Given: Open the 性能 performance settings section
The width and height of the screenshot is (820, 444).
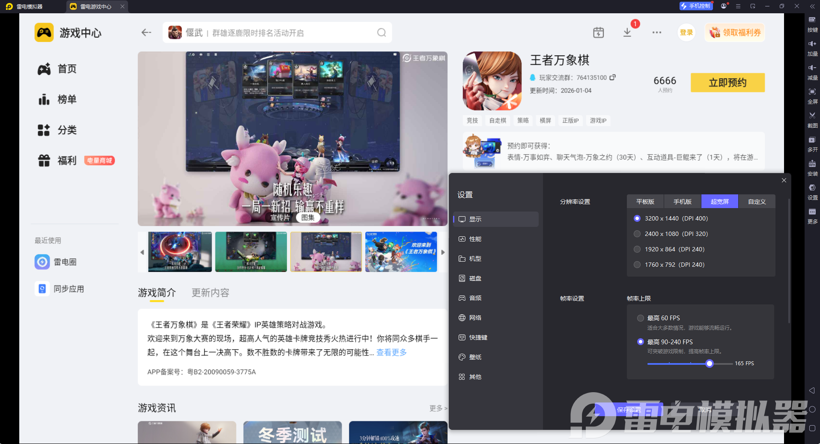Looking at the screenshot, I should [x=496, y=239].
